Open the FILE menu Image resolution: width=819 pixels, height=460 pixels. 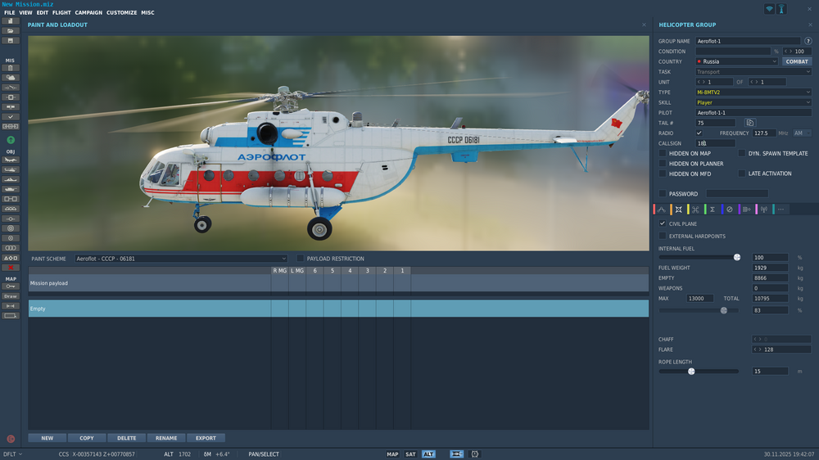(x=9, y=12)
